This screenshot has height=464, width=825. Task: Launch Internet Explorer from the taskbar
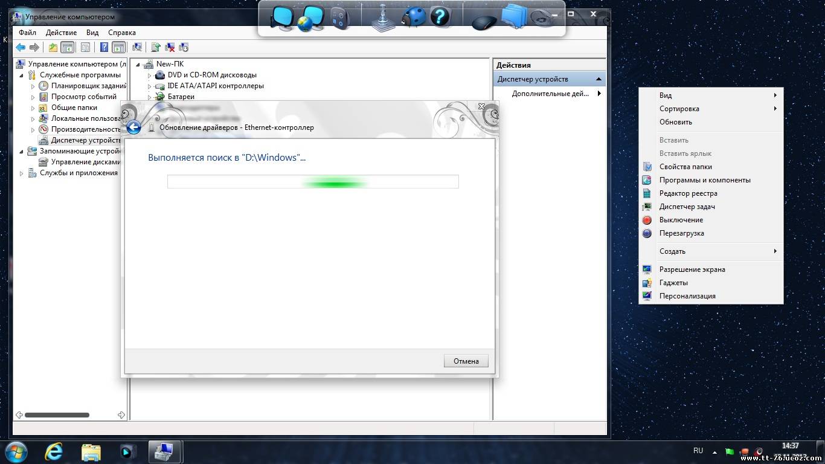[54, 452]
